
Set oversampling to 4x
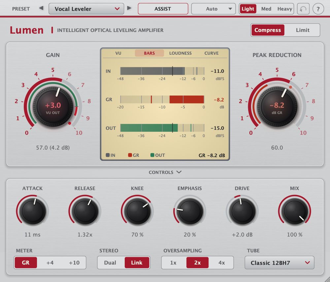click(x=222, y=263)
